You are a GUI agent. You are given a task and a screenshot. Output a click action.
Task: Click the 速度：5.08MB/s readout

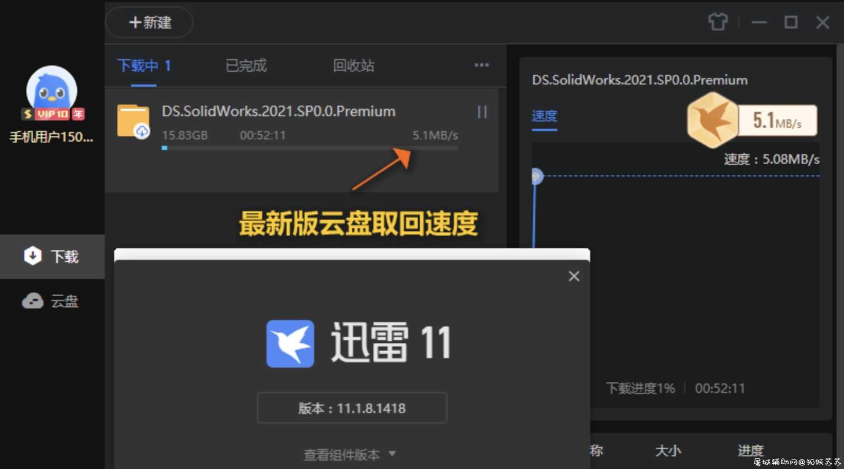click(772, 160)
